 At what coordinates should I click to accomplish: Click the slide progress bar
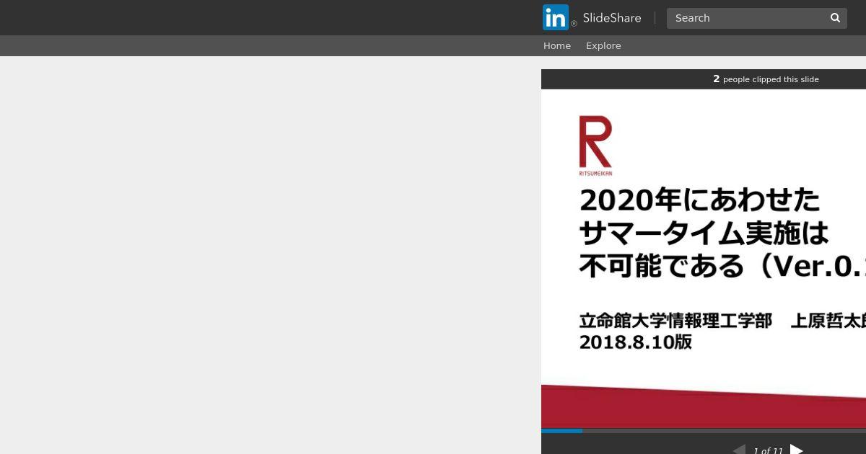tap(704, 431)
